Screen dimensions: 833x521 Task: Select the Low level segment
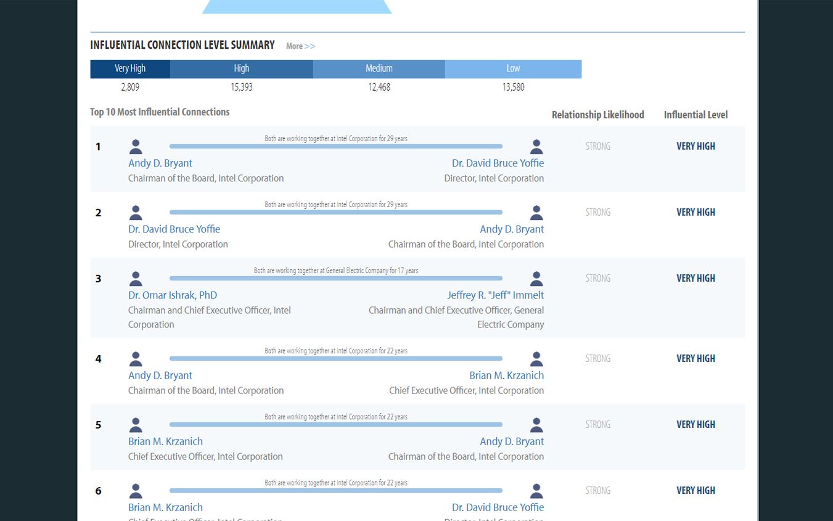point(513,68)
